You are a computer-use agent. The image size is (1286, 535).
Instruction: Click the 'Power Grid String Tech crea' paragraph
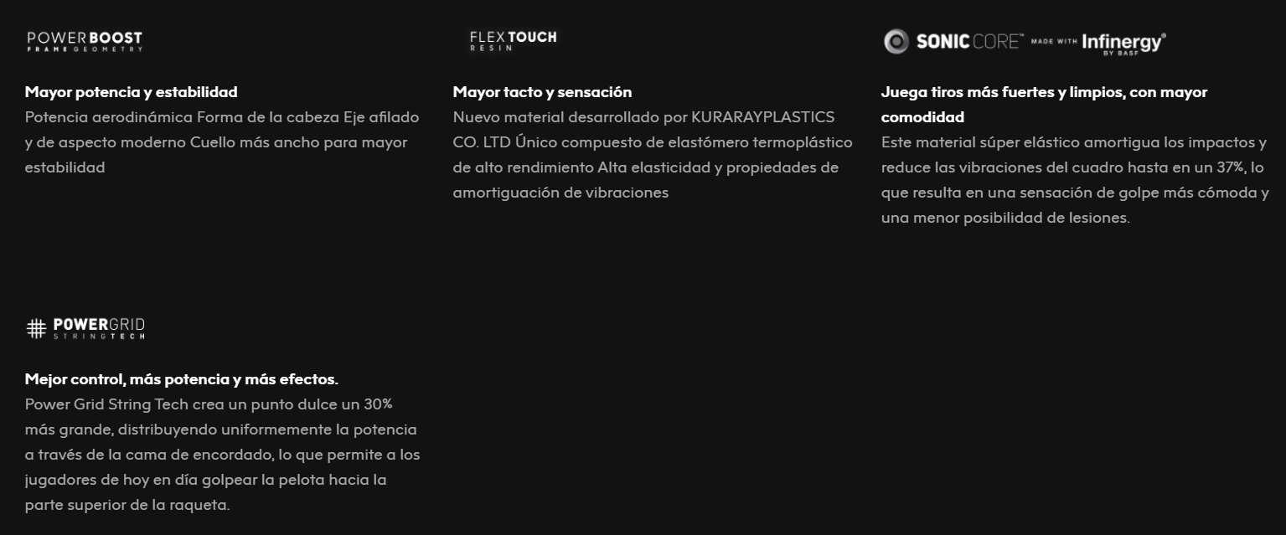(223, 455)
